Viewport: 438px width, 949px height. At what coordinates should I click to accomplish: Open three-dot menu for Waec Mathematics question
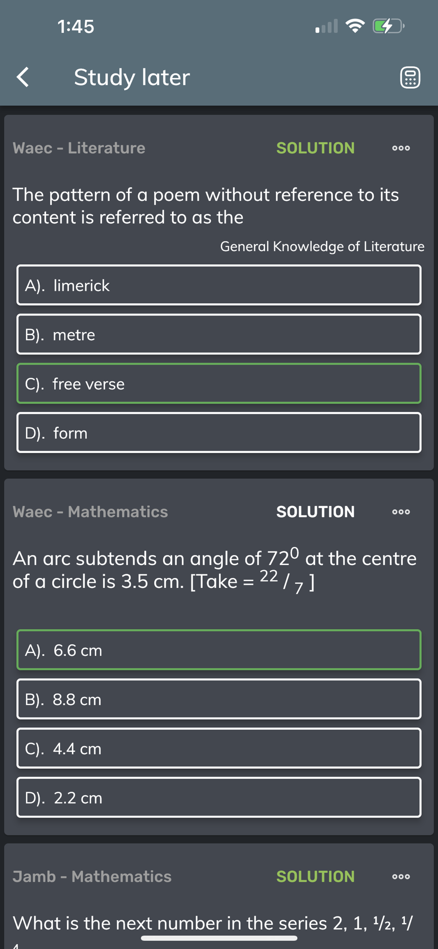click(x=401, y=512)
